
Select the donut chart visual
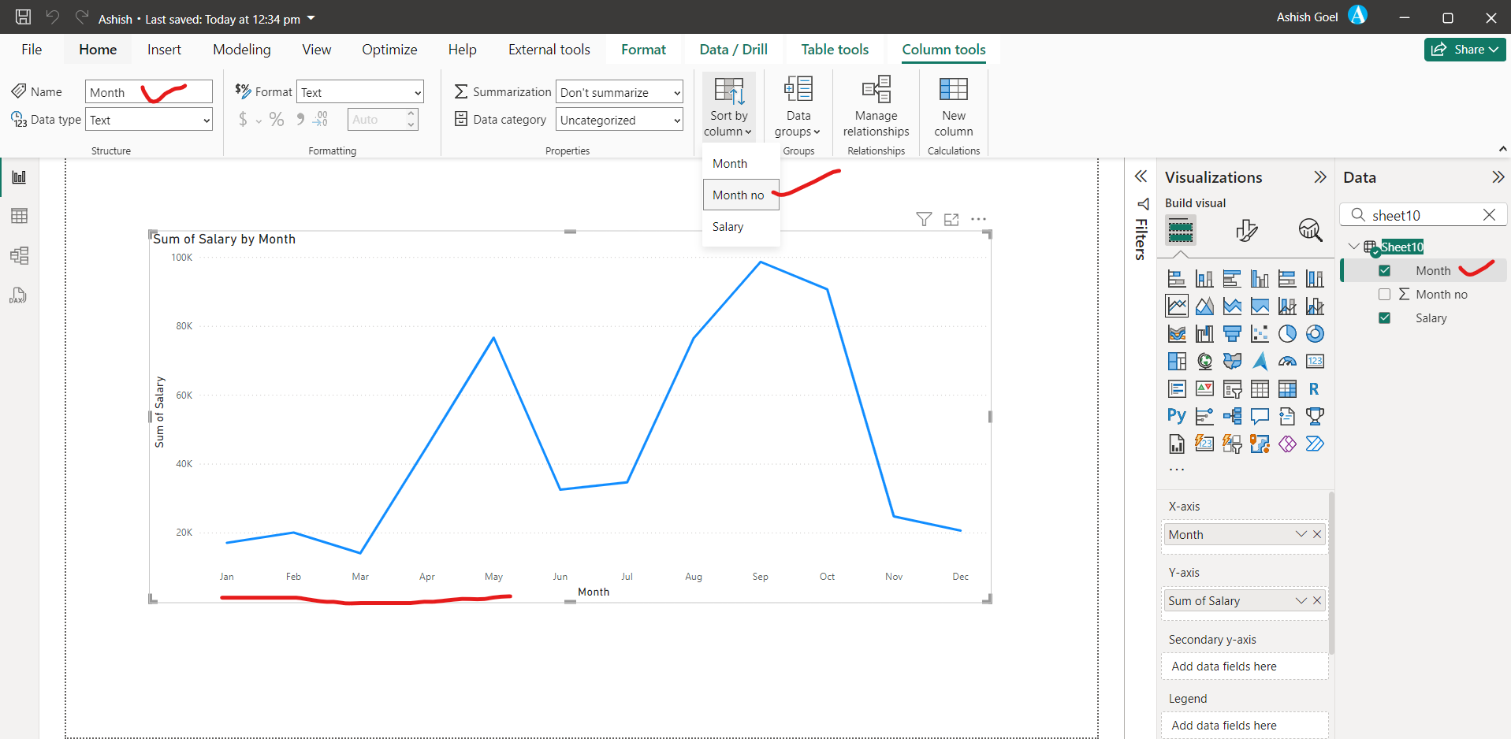coord(1314,333)
